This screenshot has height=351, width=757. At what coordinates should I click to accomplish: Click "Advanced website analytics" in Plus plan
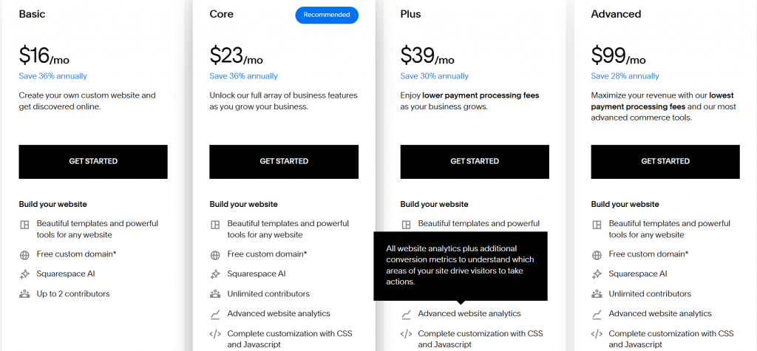(x=469, y=313)
